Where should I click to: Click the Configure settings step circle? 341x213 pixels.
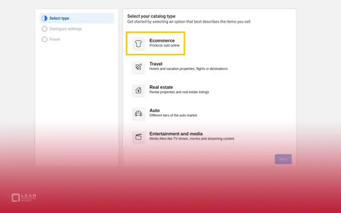pos(44,29)
